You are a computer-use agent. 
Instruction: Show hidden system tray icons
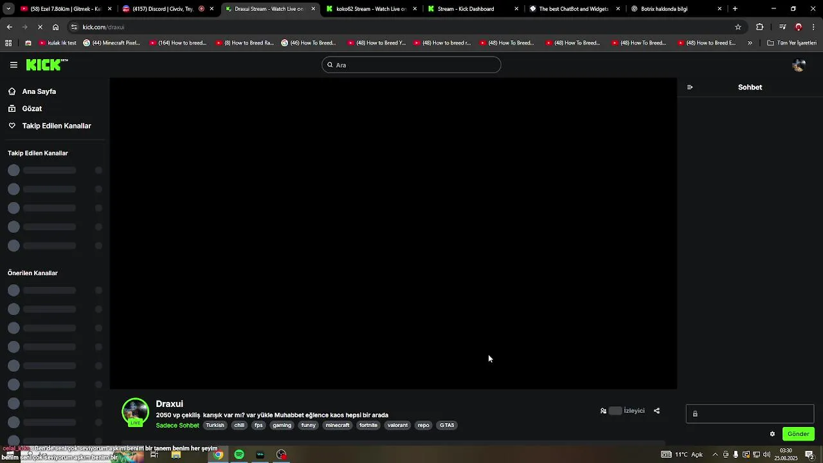coord(715,455)
